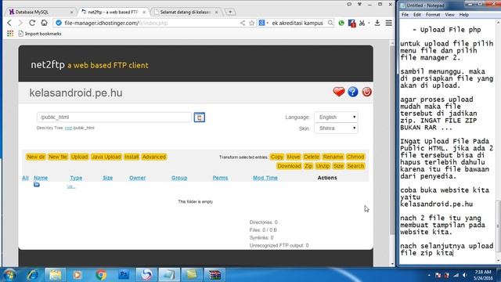Viewport: 501px width, 282px height.
Task: Open Notepad Help menu
Action: tap(464, 15)
